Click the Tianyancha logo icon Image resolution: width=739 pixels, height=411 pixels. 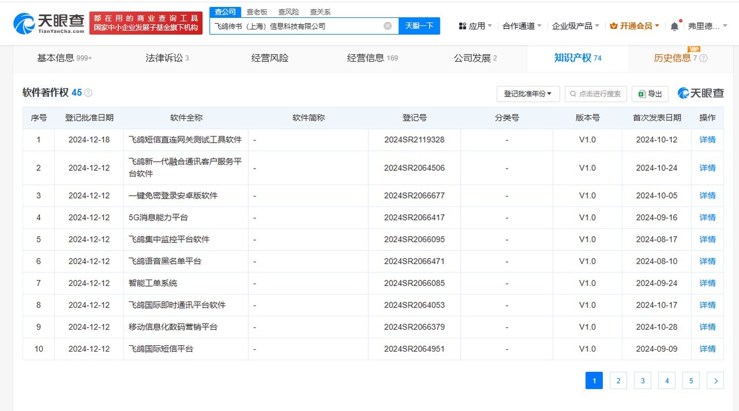pyautogui.click(x=23, y=23)
